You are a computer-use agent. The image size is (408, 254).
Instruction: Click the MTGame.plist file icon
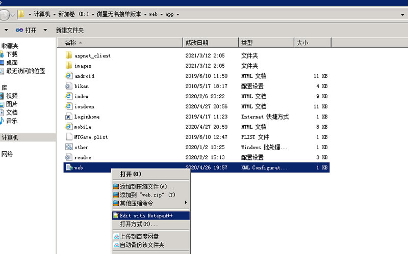click(69, 137)
